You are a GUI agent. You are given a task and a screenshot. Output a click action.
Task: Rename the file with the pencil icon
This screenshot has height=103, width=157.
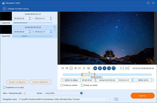[x=25, y=93]
